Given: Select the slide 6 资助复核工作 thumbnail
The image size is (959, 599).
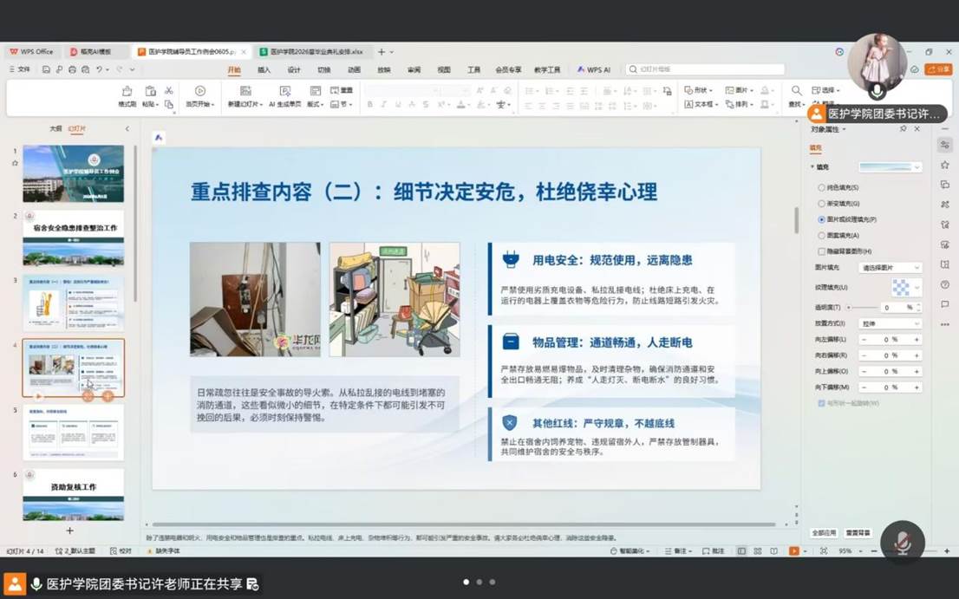Looking at the screenshot, I should click(x=74, y=494).
